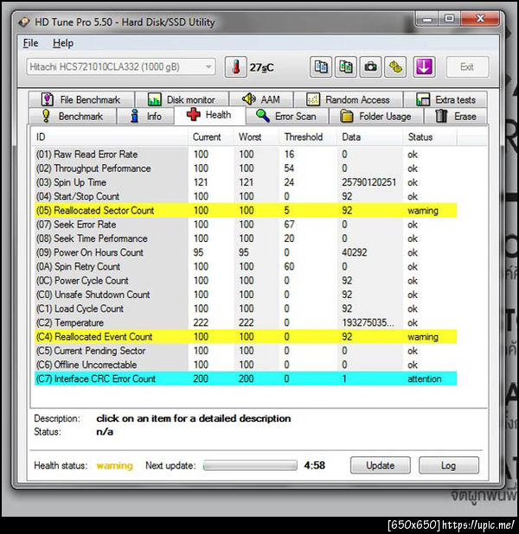Screen dimensions: 519x534
Task: Select the Load Cycle Count row
Action: 246,308
